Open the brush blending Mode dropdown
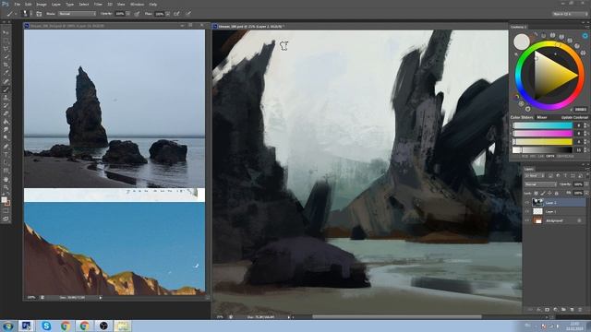591x332 pixels. [x=77, y=14]
